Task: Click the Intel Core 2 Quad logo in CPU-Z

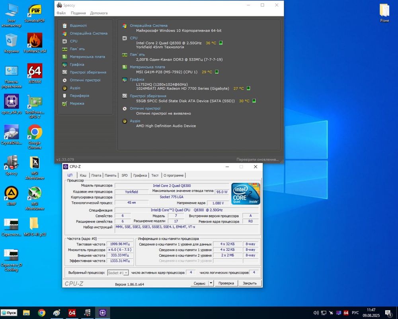Action: 246,193
